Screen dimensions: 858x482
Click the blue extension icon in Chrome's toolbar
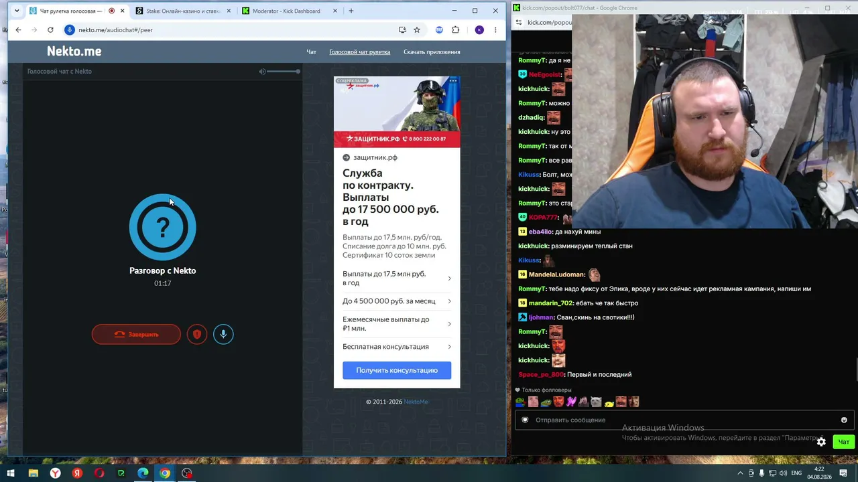(439, 29)
